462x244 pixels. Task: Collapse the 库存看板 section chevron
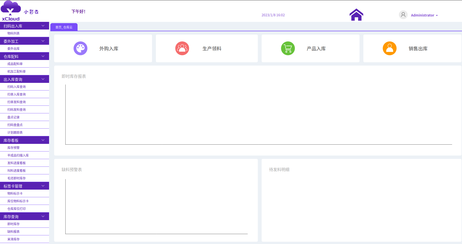pyautogui.click(x=43, y=140)
